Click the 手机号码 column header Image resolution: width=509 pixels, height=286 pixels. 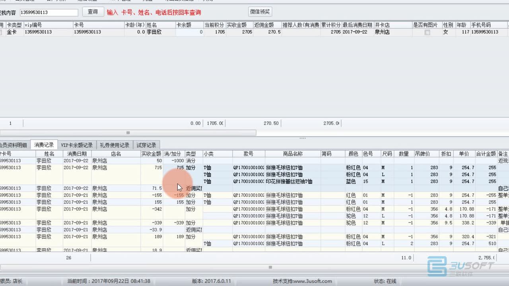pyautogui.click(x=489, y=25)
